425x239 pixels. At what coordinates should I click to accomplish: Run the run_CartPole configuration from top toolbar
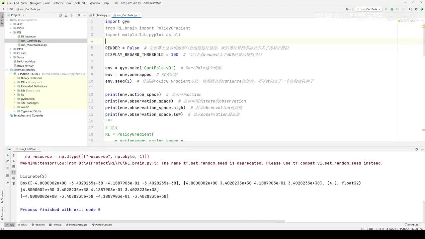pos(386,9)
